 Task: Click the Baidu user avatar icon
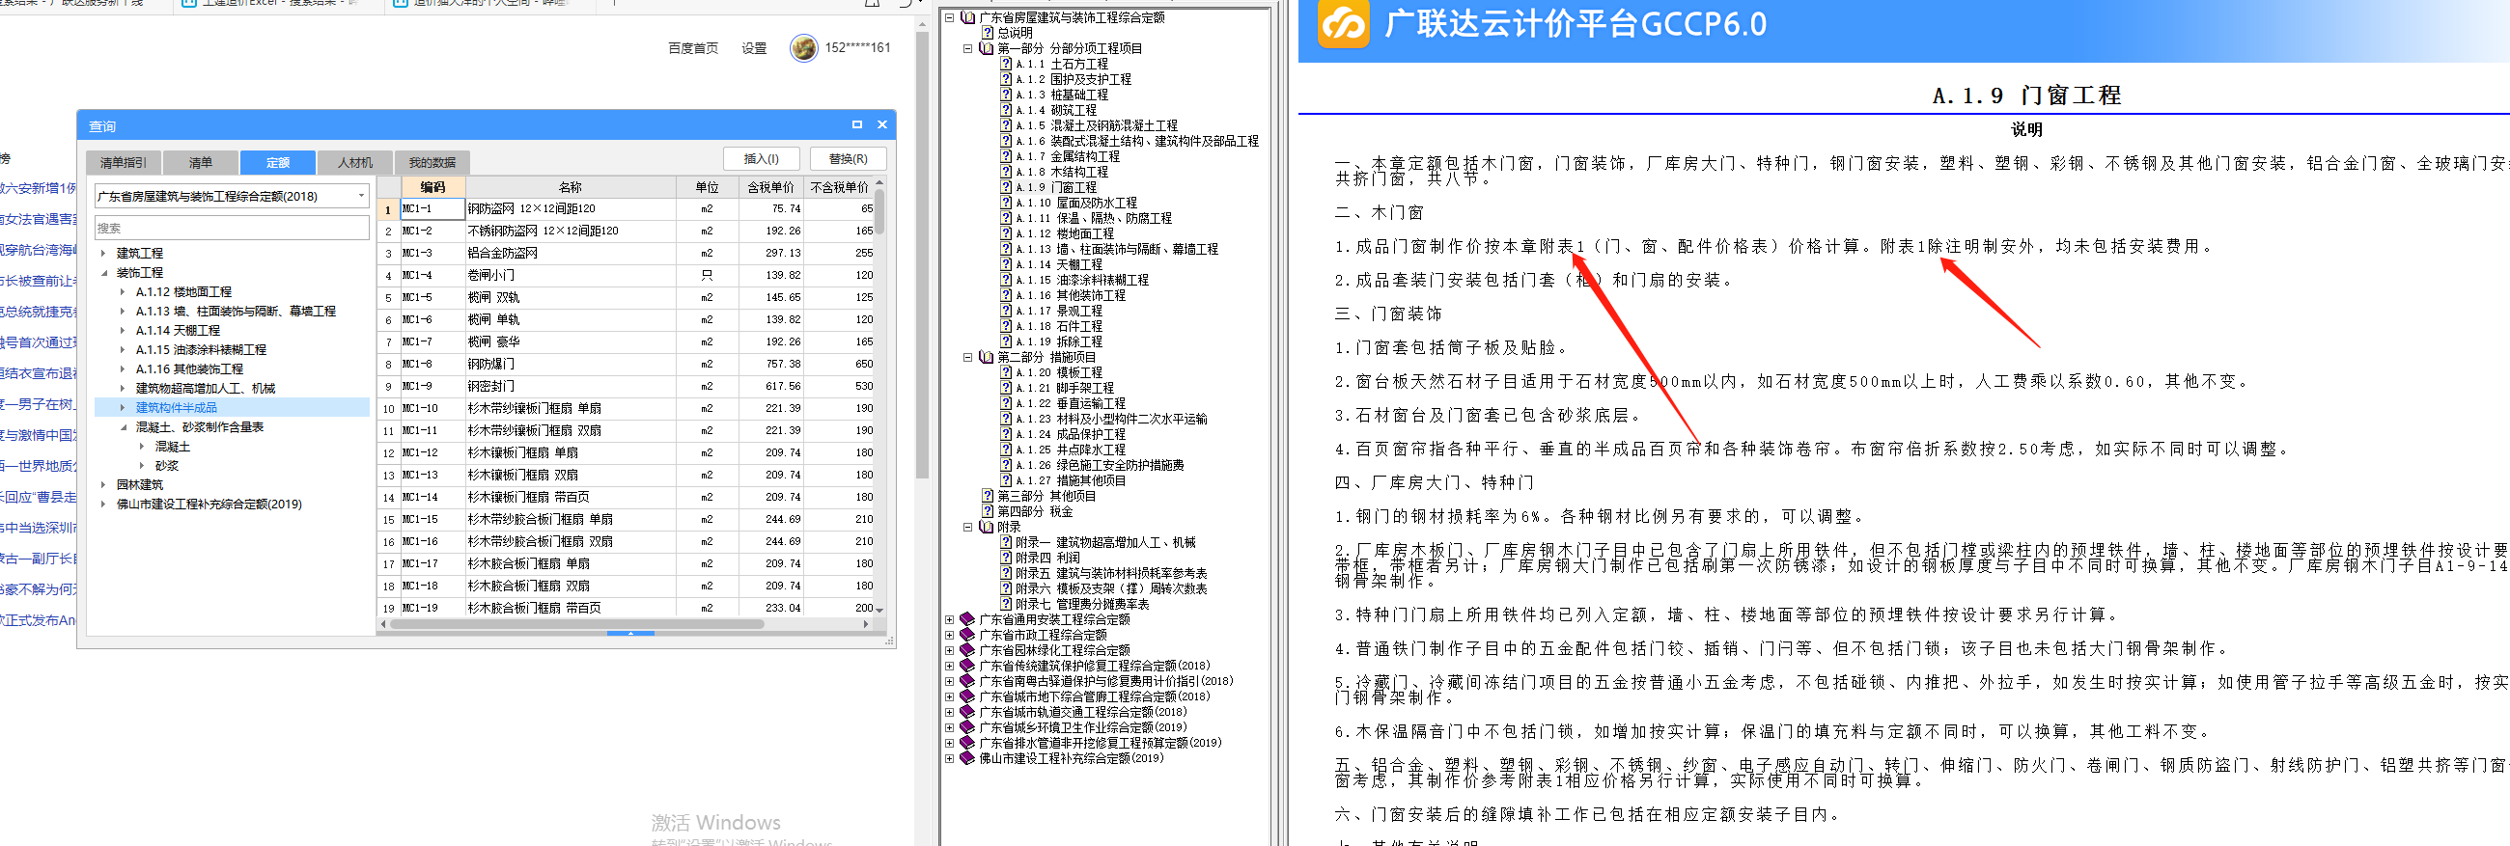pos(804,47)
